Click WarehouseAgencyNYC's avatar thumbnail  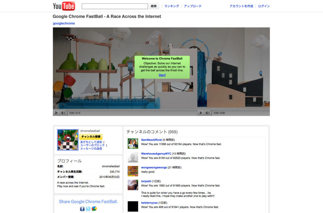(133, 157)
